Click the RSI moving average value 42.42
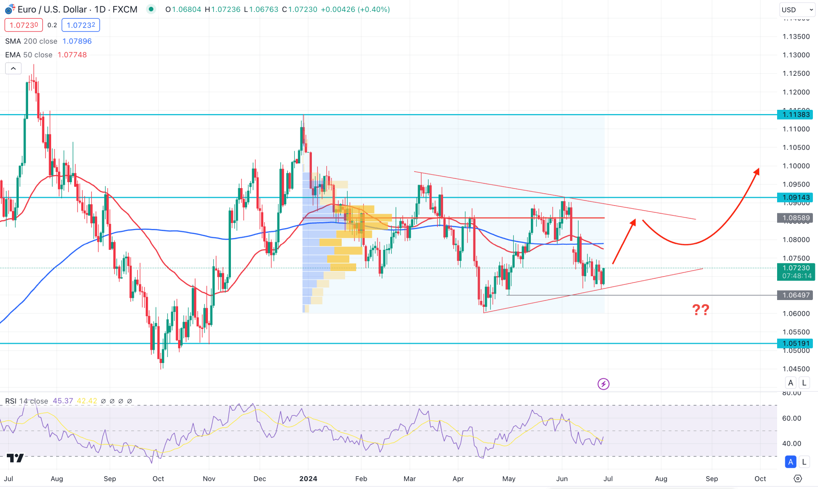Screen dimensions: 818x489 click(87, 401)
